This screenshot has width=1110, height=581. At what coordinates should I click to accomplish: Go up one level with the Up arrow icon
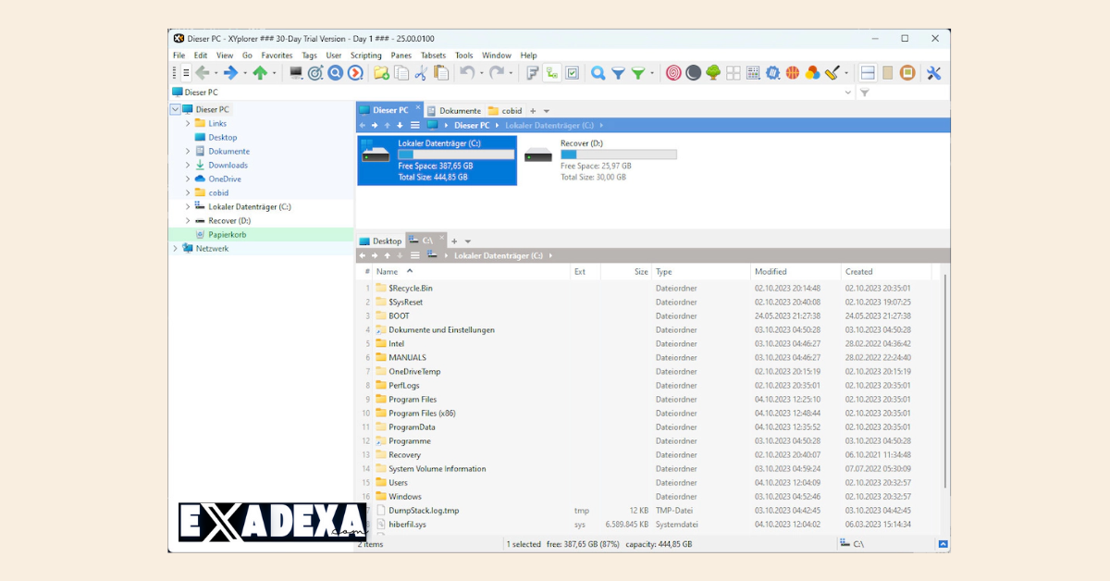click(260, 72)
